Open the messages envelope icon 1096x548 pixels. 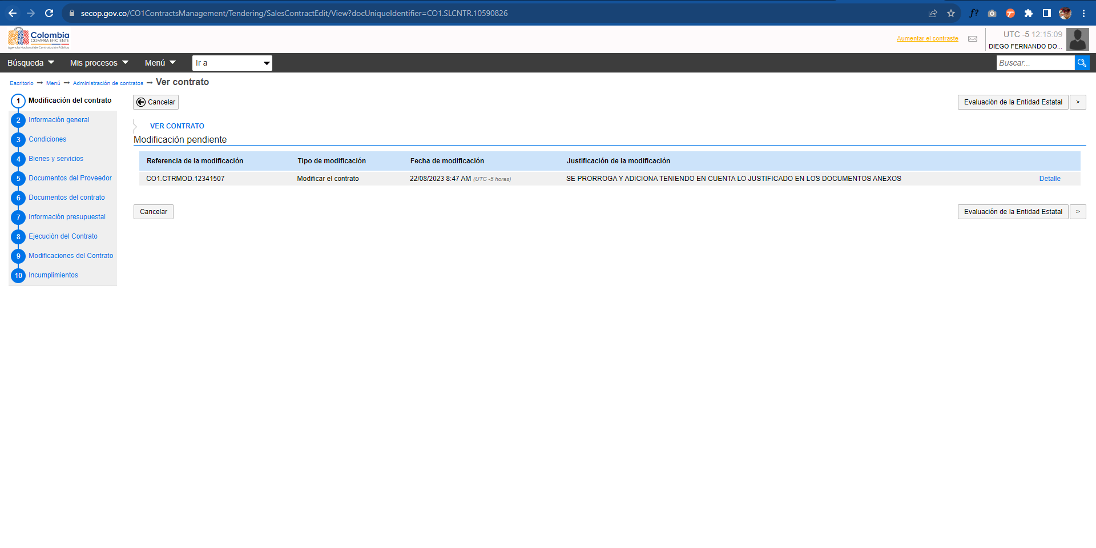(973, 39)
